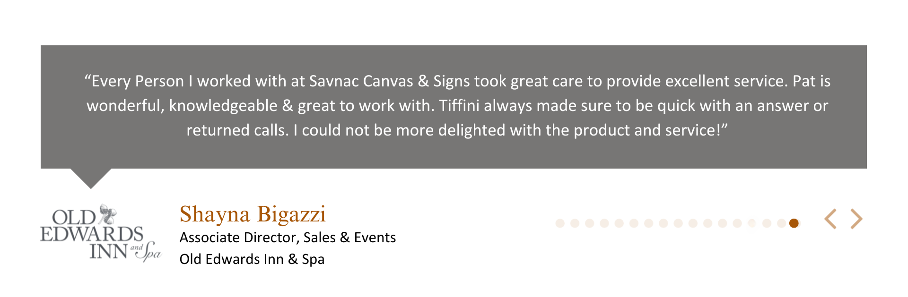Viewport: 908px width, 297px height.
Task: Click the name Shayna Bigazzi
Action: pyautogui.click(x=253, y=214)
